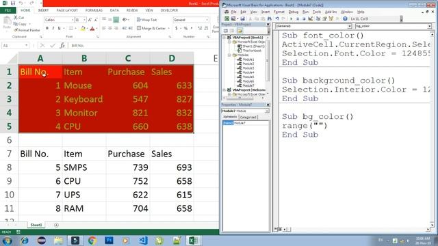Open the DEVELOPER ribbon tab

coord(169,10)
